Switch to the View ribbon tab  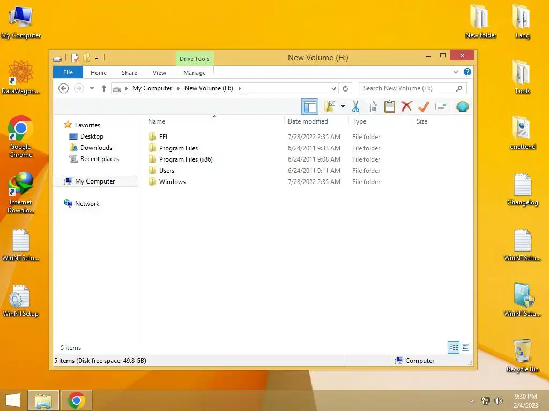click(x=159, y=73)
